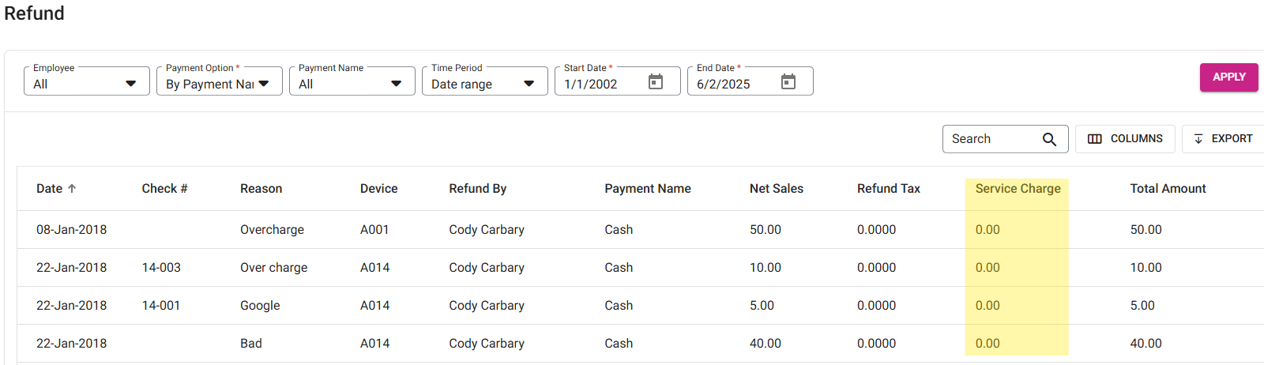The width and height of the screenshot is (1264, 365).
Task: Select the row with check number 14-003
Action: pyautogui.click(x=161, y=268)
